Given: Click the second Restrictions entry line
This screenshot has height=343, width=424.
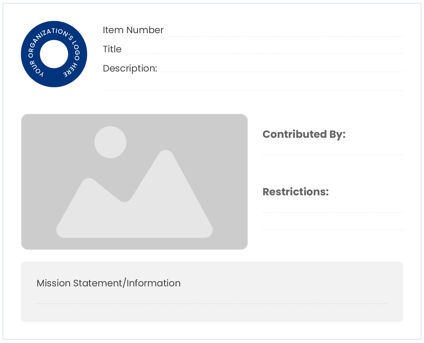Looking at the screenshot, I should tap(333, 229).
